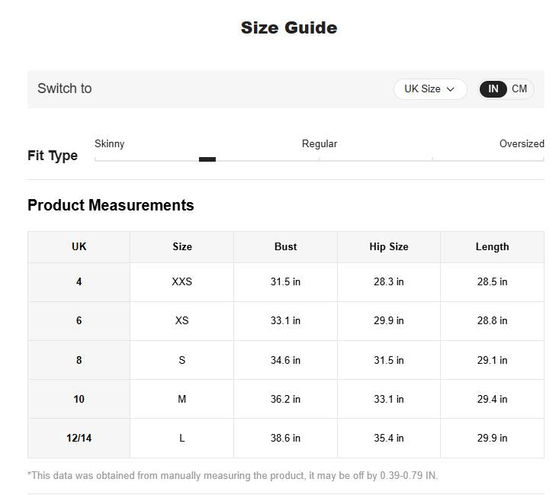Select the UK 10 row label
The height and width of the screenshot is (495, 559).
coord(79,399)
